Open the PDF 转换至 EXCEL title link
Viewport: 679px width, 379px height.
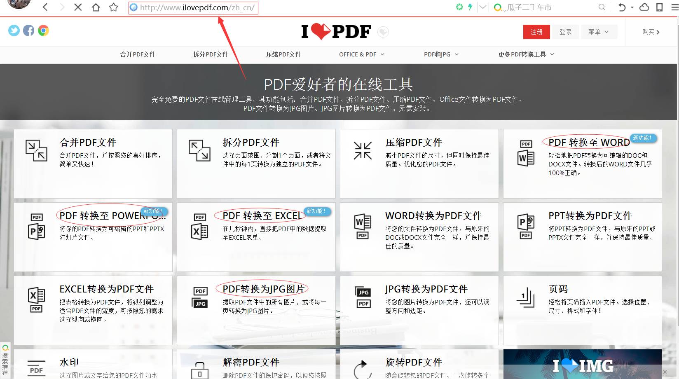click(262, 216)
